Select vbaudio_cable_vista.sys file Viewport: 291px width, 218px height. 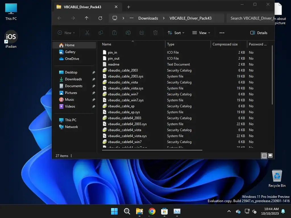(x=125, y=88)
